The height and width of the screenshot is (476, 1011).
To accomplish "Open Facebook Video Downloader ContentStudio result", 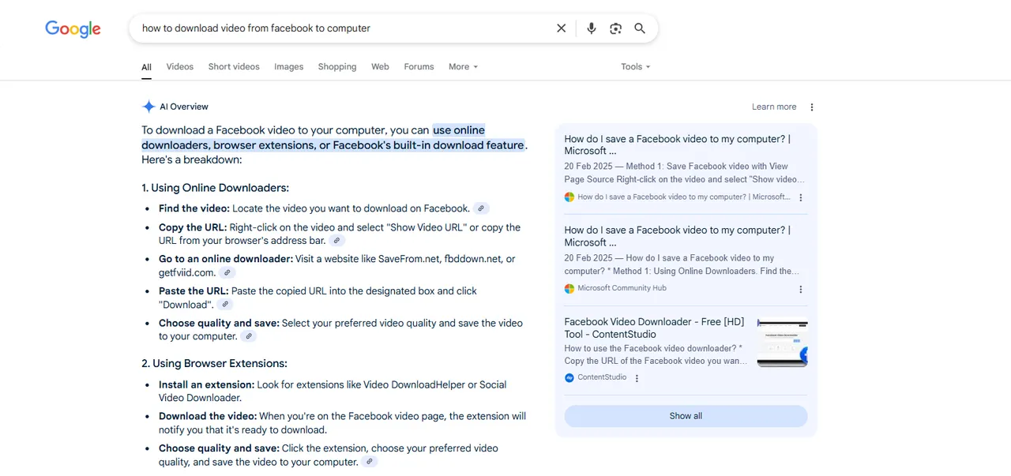I will [655, 328].
